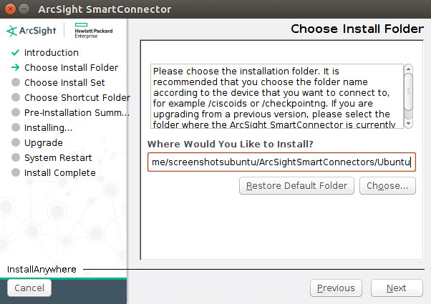
Task: Select the Choose Shortcut Folder step
Action: point(77,98)
